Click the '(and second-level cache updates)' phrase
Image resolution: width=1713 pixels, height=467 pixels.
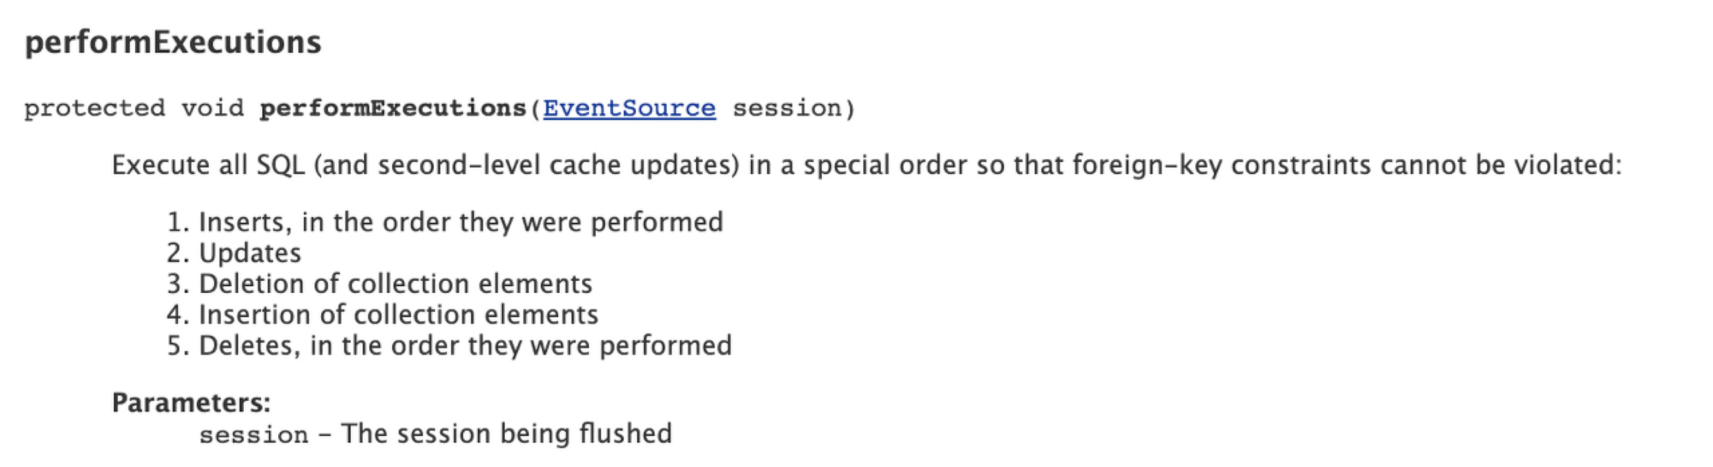coord(525,164)
